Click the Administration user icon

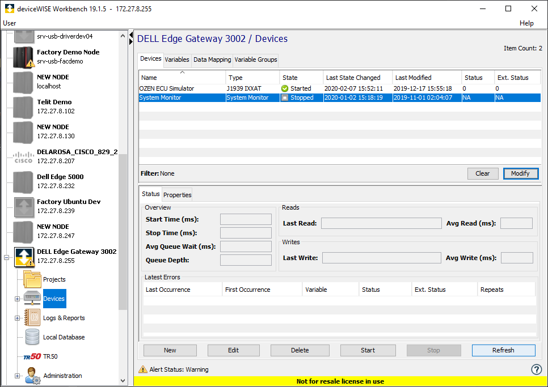(x=33, y=376)
